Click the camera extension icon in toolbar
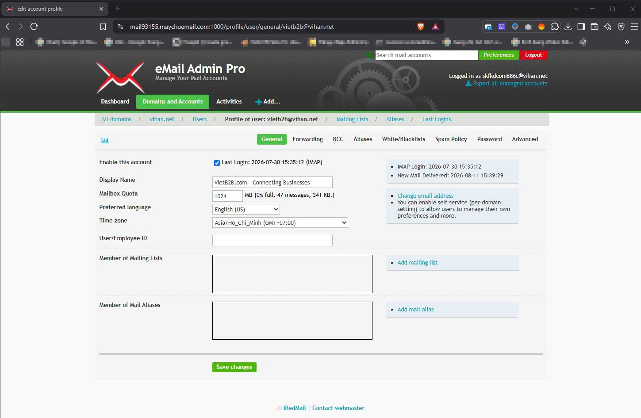Viewport: 641px width, 418px height. [x=528, y=27]
